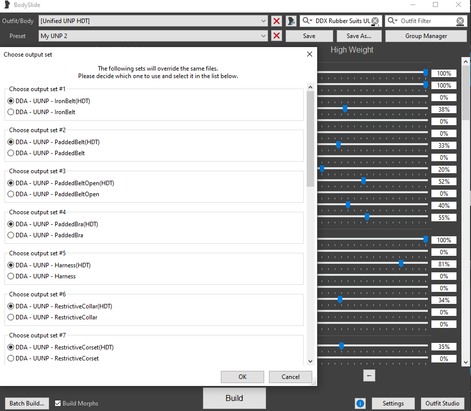Screen dimensions: 471x411
Task: Click the 35% high weight slider
Action: pyautogui.click(x=341, y=346)
